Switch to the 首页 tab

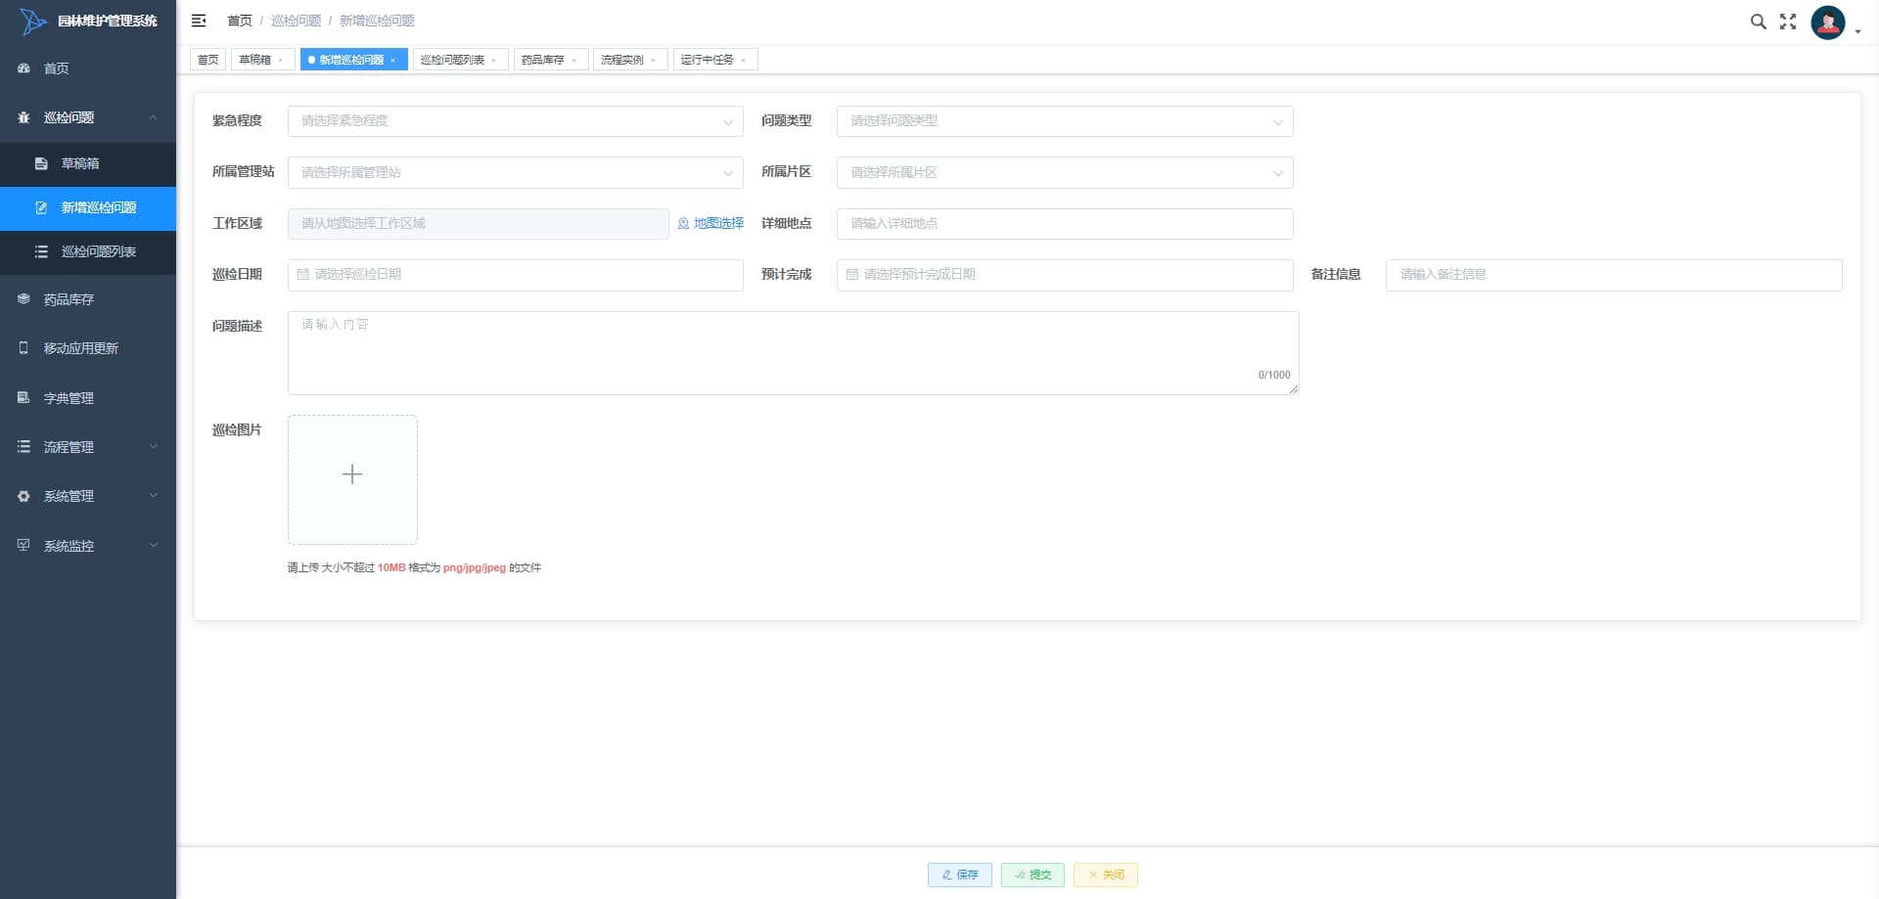pos(207,60)
